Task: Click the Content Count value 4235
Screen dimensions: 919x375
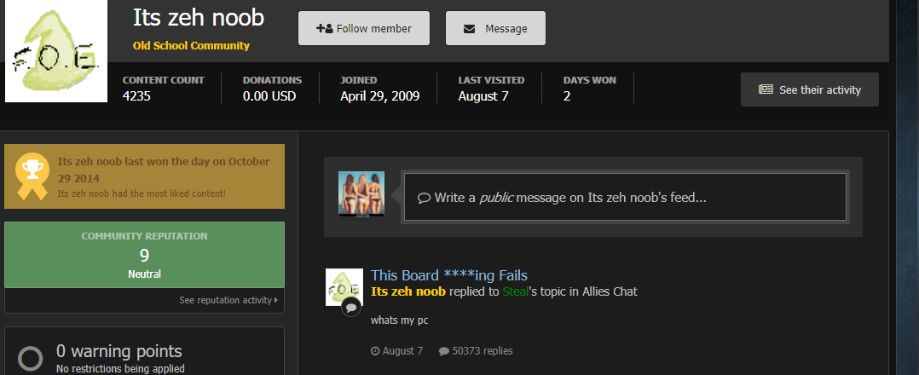Action: coord(136,96)
